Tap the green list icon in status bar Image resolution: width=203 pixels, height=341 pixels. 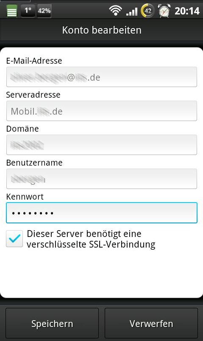pyautogui.click(x=12, y=11)
